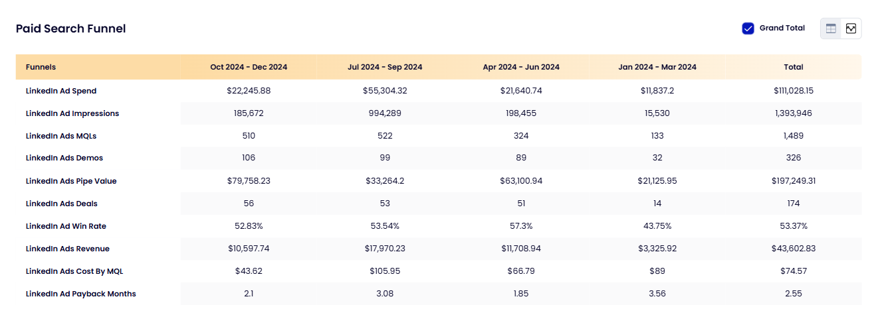The width and height of the screenshot is (880, 311).
Task: Click the $17,970.23 revenue cell
Action: [385, 249]
